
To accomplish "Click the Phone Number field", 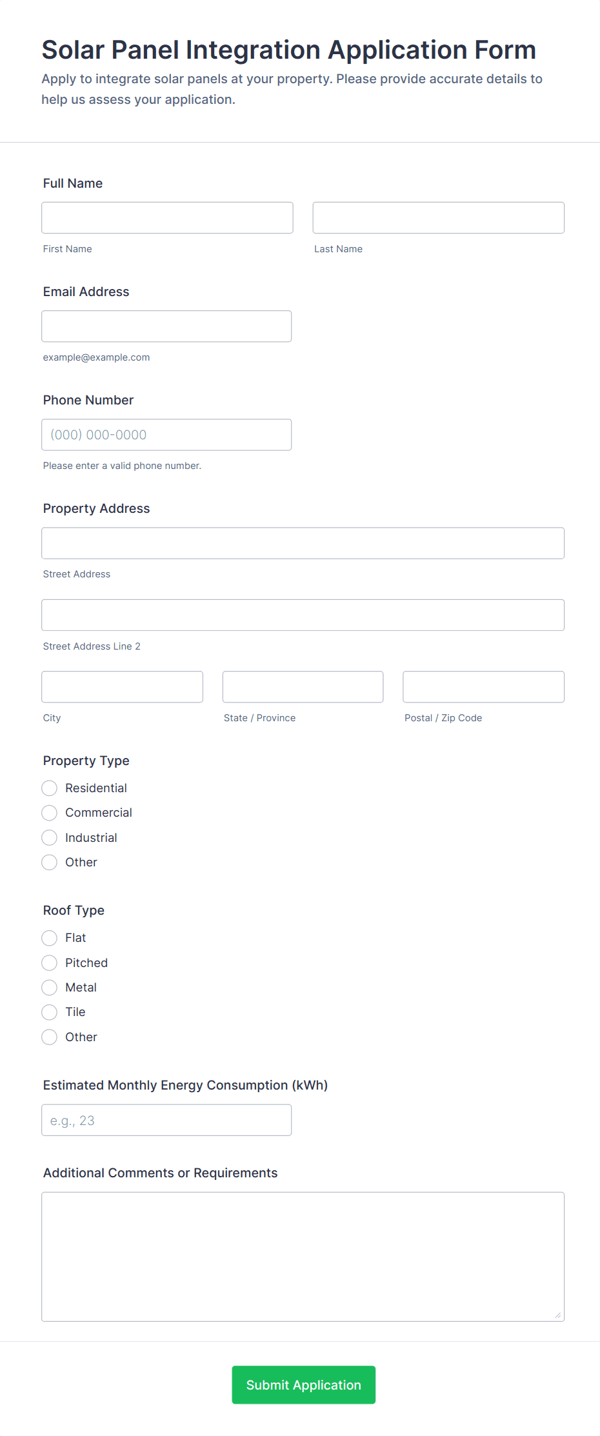I will tap(166, 434).
